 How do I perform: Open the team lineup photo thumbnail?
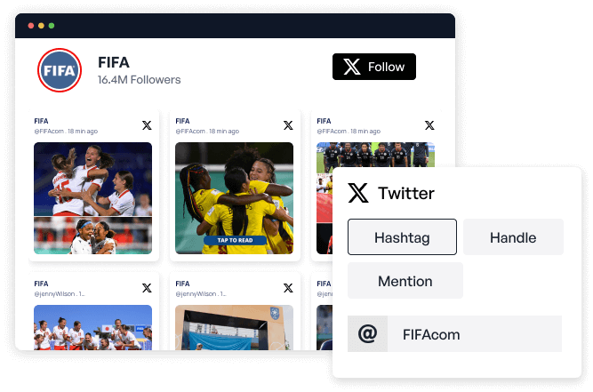pyautogui.click(x=375, y=155)
